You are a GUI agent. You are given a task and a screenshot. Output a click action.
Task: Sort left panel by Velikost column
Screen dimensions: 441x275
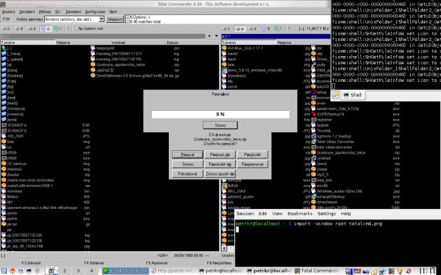pyautogui.click(x=138, y=43)
